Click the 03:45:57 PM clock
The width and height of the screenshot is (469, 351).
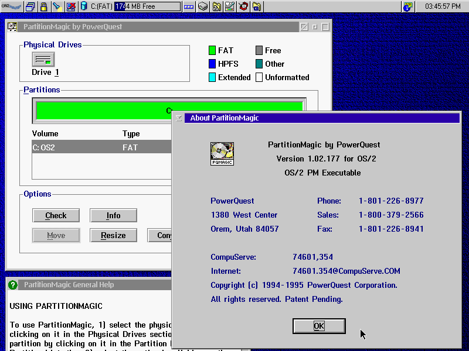[443, 6]
